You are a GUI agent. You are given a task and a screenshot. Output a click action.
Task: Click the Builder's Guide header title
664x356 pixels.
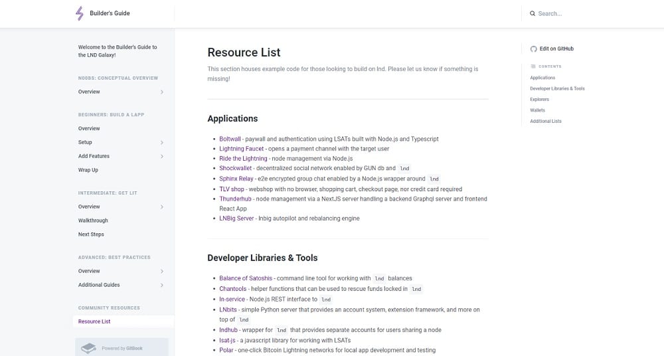coord(110,13)
